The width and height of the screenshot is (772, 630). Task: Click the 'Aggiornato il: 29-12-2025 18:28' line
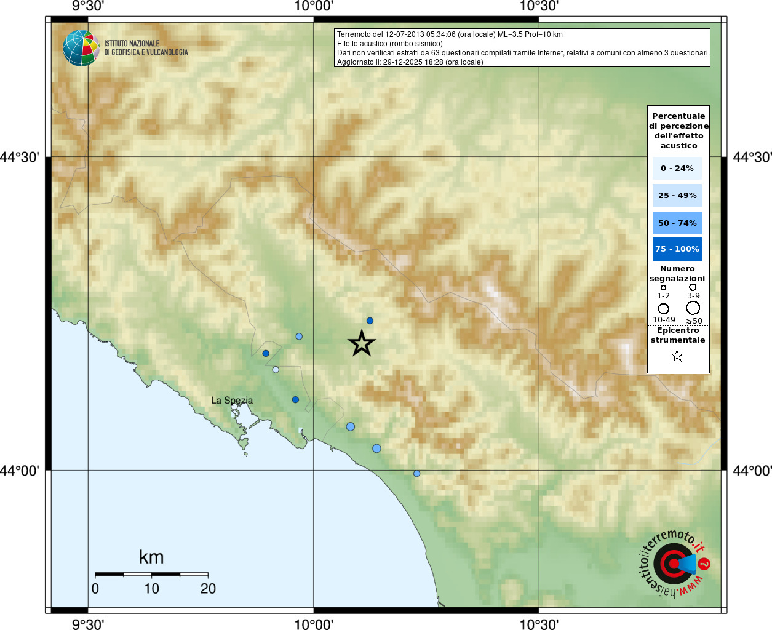click(410, 62)
